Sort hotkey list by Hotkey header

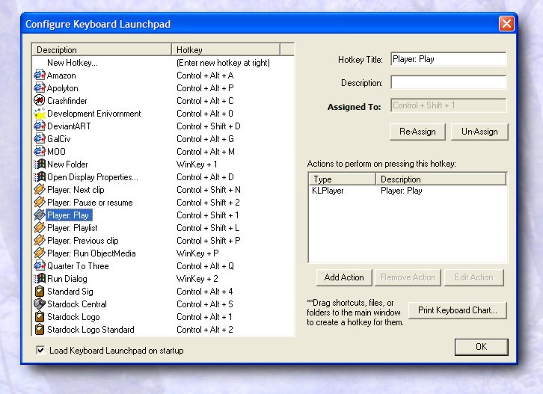point(226,50)
